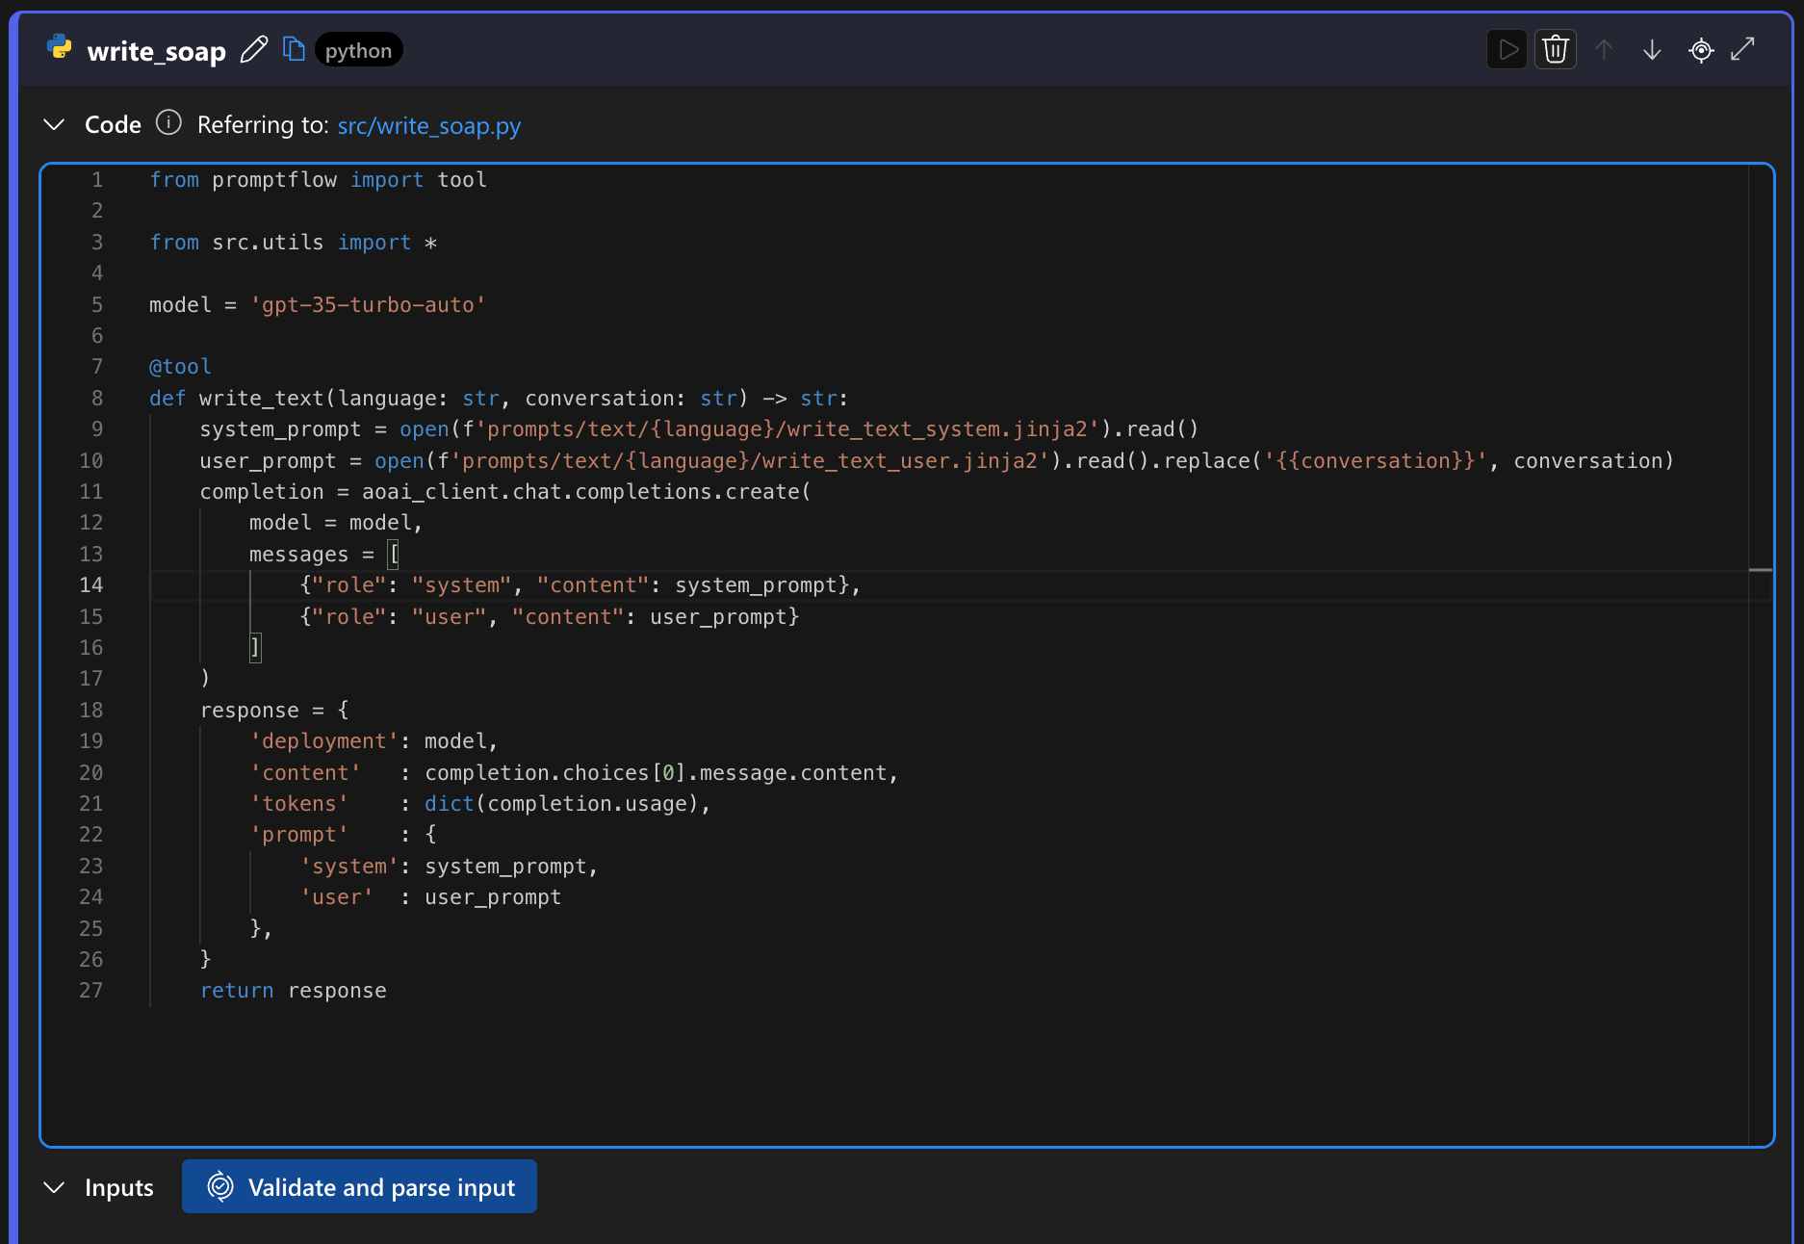This screenshot has width=1804, height=1244.
Task: Click completion.choices[0].message.content on line 20
Action: (656, 773)
